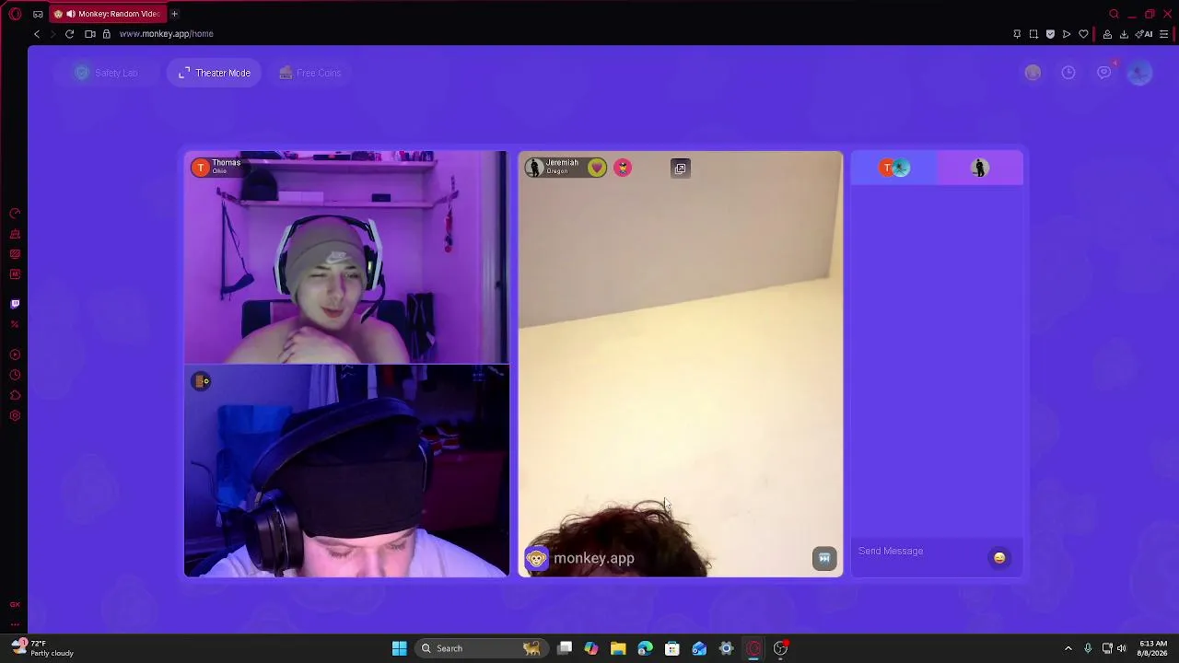Mute the Monkey tab audio speaker icon

pyautogui.click(x=71, y=14)
